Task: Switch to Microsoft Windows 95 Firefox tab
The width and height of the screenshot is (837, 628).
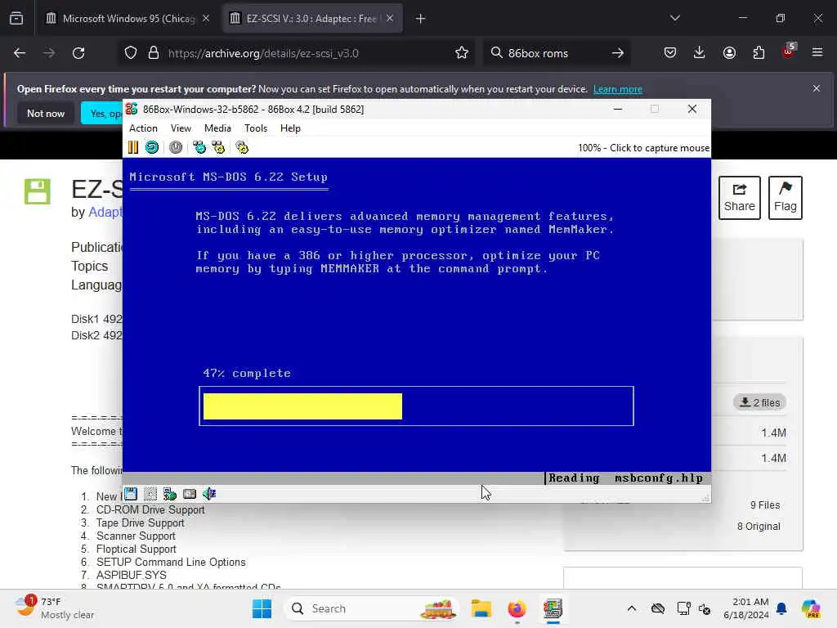Action: [x=127, y=19]
